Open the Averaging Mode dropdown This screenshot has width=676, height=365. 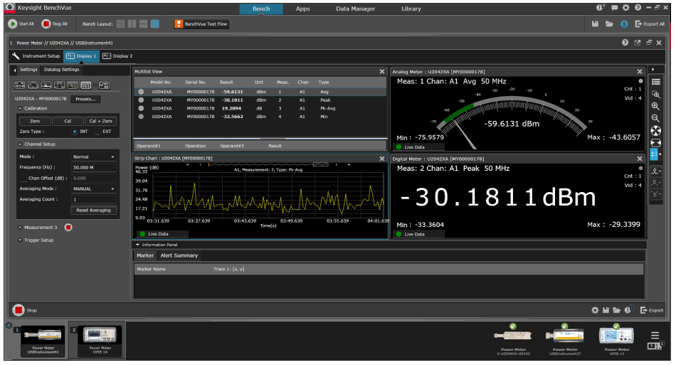click(x=93, y=189)
